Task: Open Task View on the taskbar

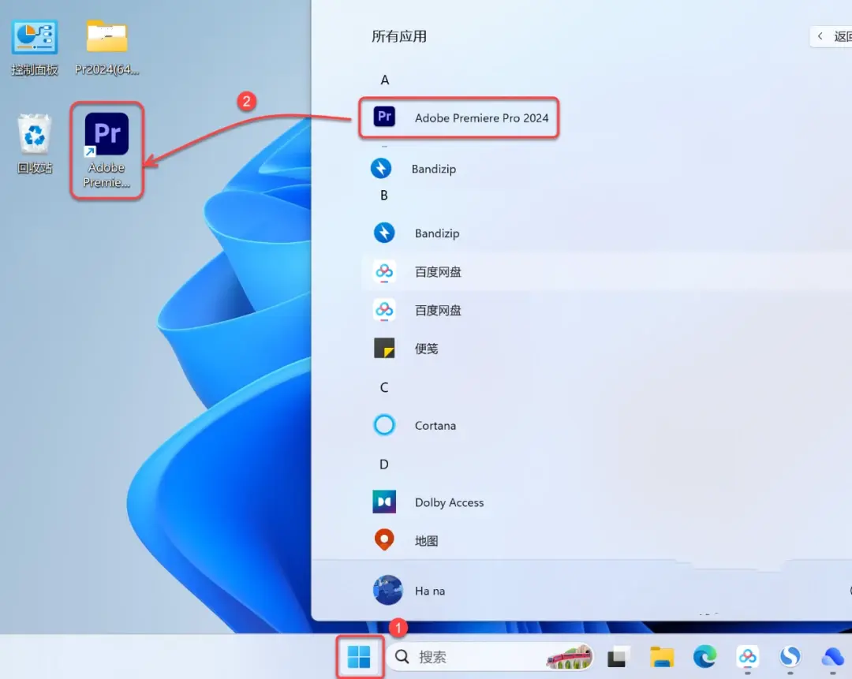Action: tap(618, 657)
